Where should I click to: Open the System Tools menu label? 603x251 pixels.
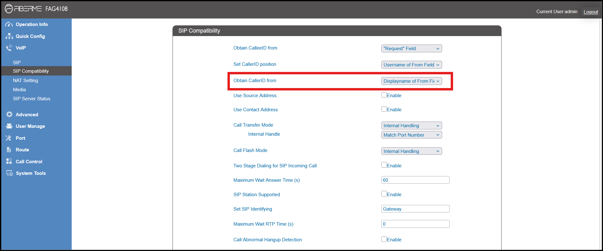coord(31,173)
